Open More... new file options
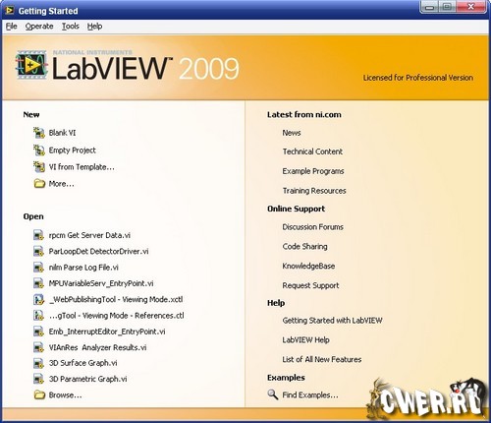 pyautogui.click(x=62, y=184)
